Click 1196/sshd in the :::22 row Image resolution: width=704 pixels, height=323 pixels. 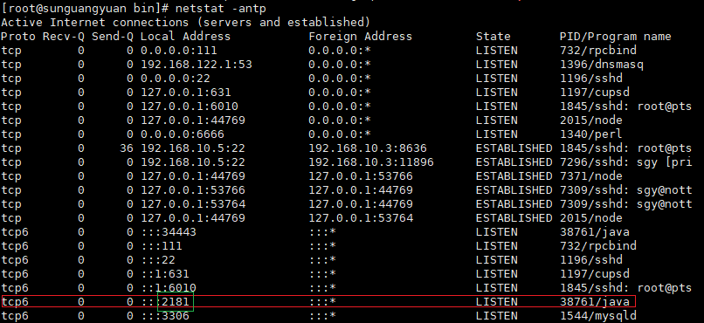click(590, 260)
